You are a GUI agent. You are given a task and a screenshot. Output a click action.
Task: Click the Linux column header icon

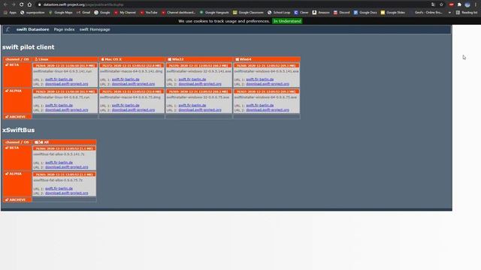coord(36,59)
